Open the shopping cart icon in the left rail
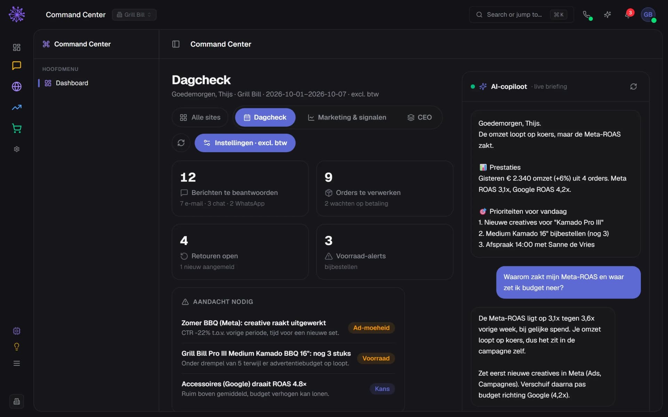This screenshot has width=668, height=417. pyautogui.click(x=17, y=128)
